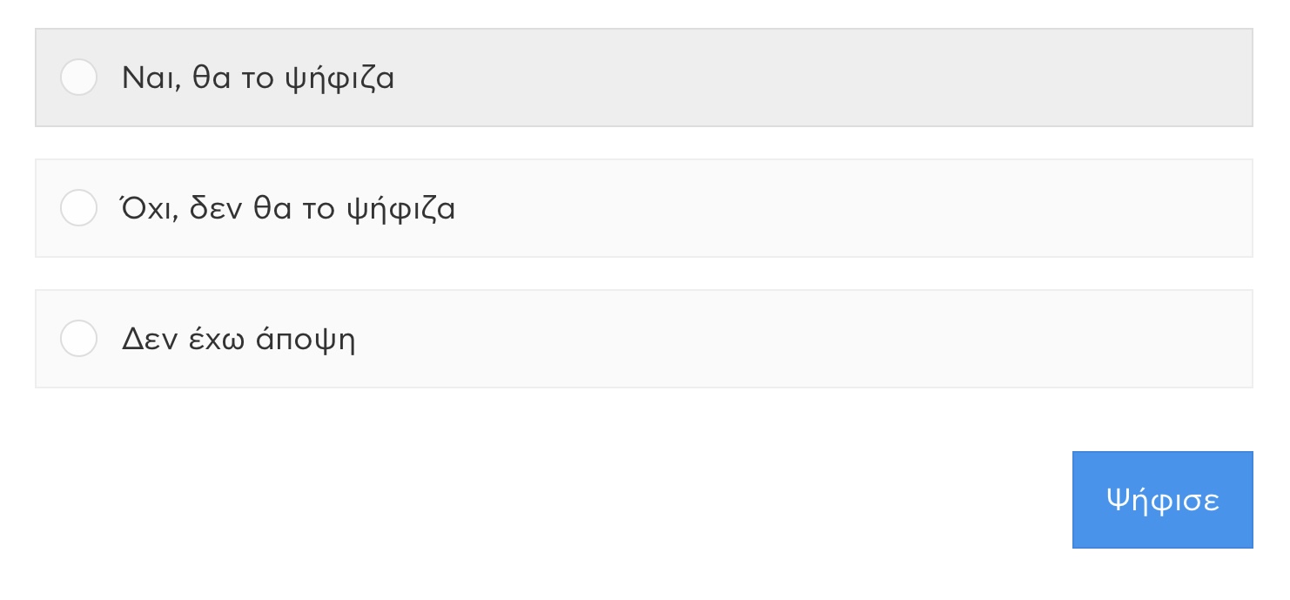Click the text label 'Ναι, θα το ψήφιζα'

click(258, 78)
